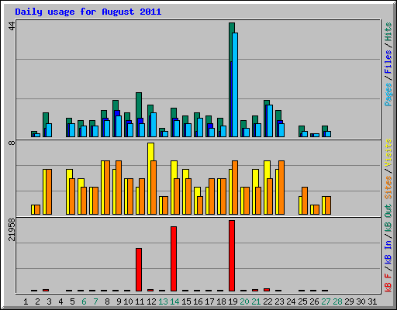Click the "8" visits axis label

12,143
